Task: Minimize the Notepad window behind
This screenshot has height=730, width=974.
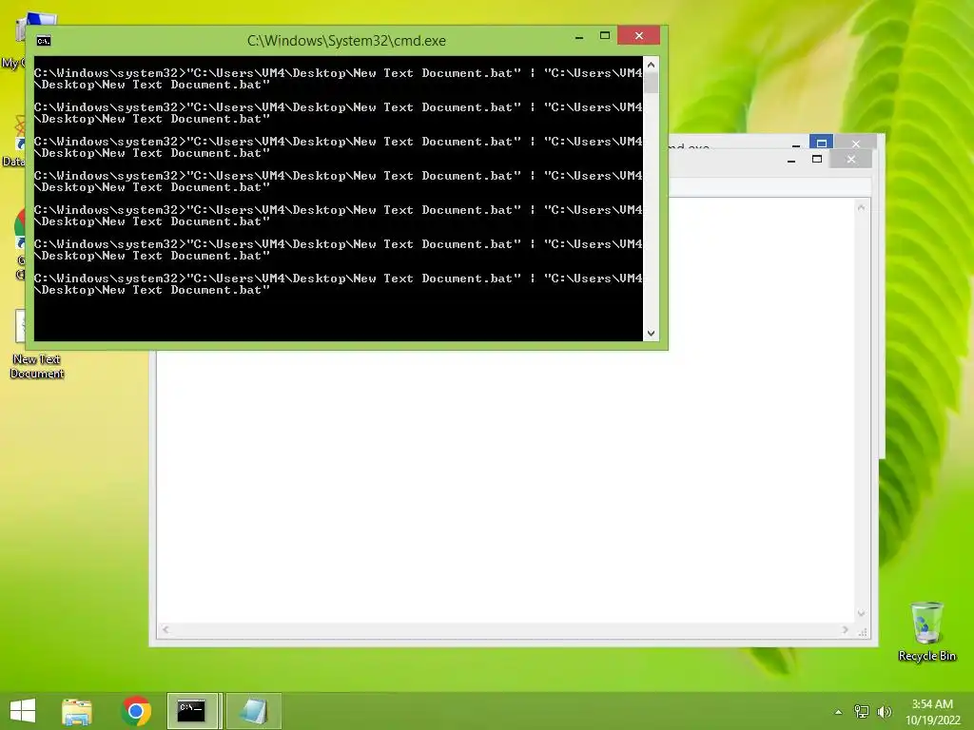Action: (x=791, y=160)
